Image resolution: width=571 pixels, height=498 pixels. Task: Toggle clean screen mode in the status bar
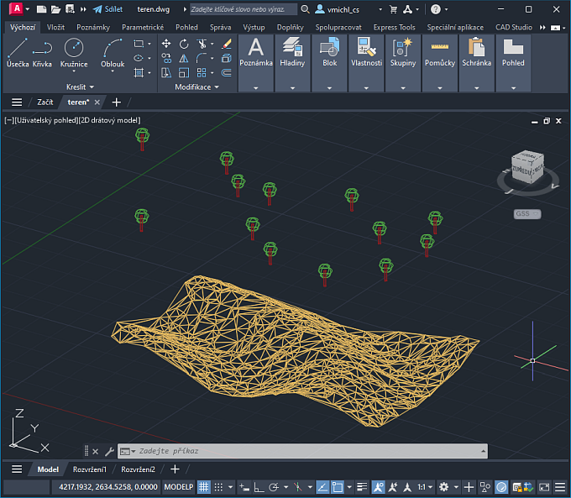coord(544,487)
